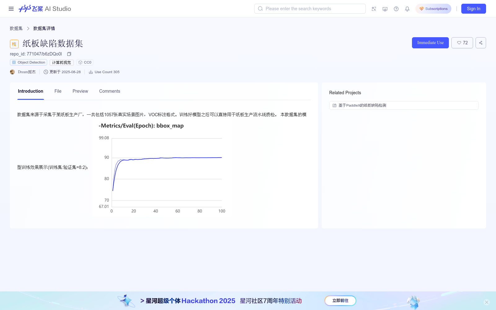Click the PaddlePaddle AI Studio logo
The height and width of the screenshot is (310, 496).
(45, 9)
